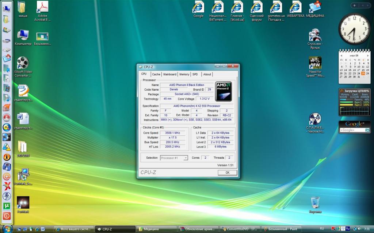Launch the S.T.A.L.K.E.R. game shortcut

[x=315, y=123]
